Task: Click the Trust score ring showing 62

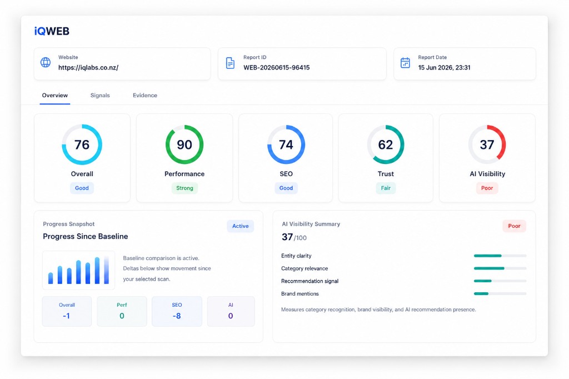Action: click(386, 144)
